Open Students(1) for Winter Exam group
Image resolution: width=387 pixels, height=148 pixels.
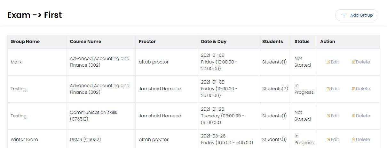point(274,139)
